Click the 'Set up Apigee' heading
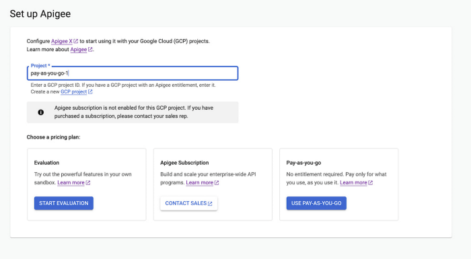Screen dimensions: 471x259 point(40,14)
